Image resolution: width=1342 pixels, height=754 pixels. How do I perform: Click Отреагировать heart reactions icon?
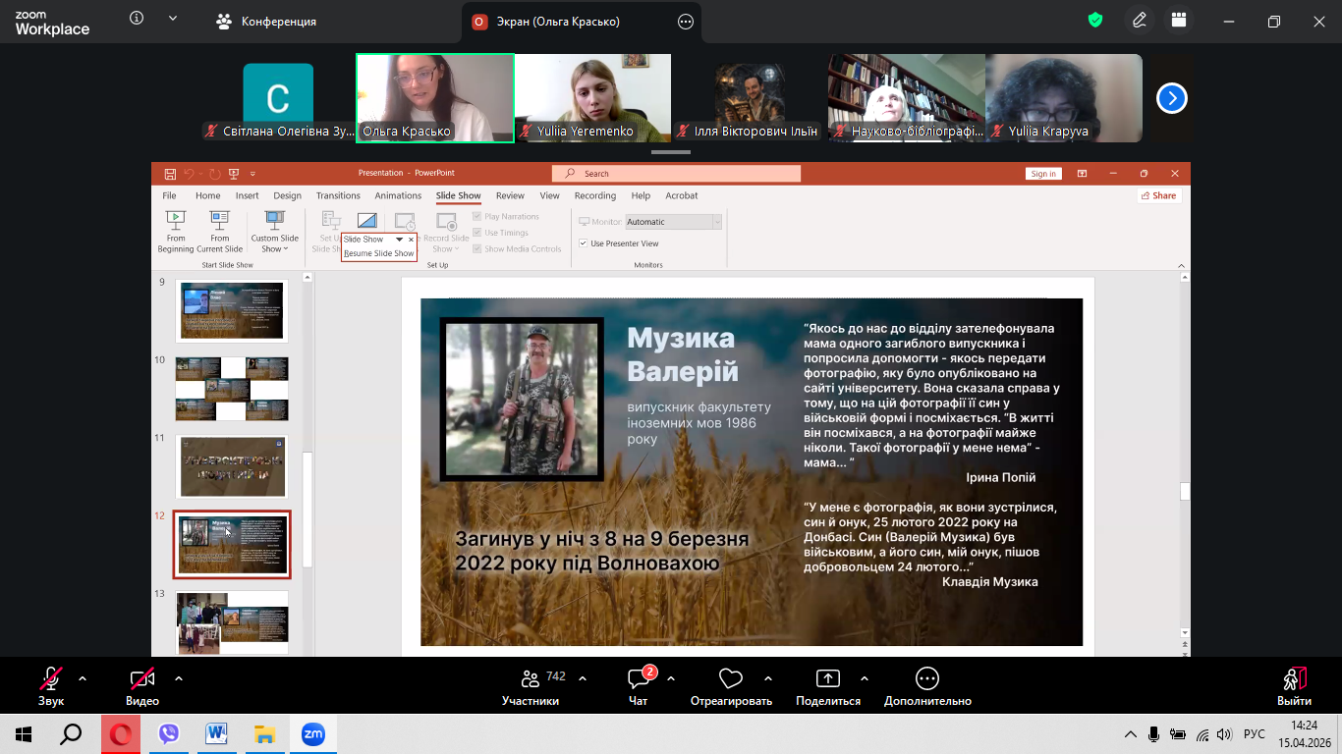click(x=730, y=679)
